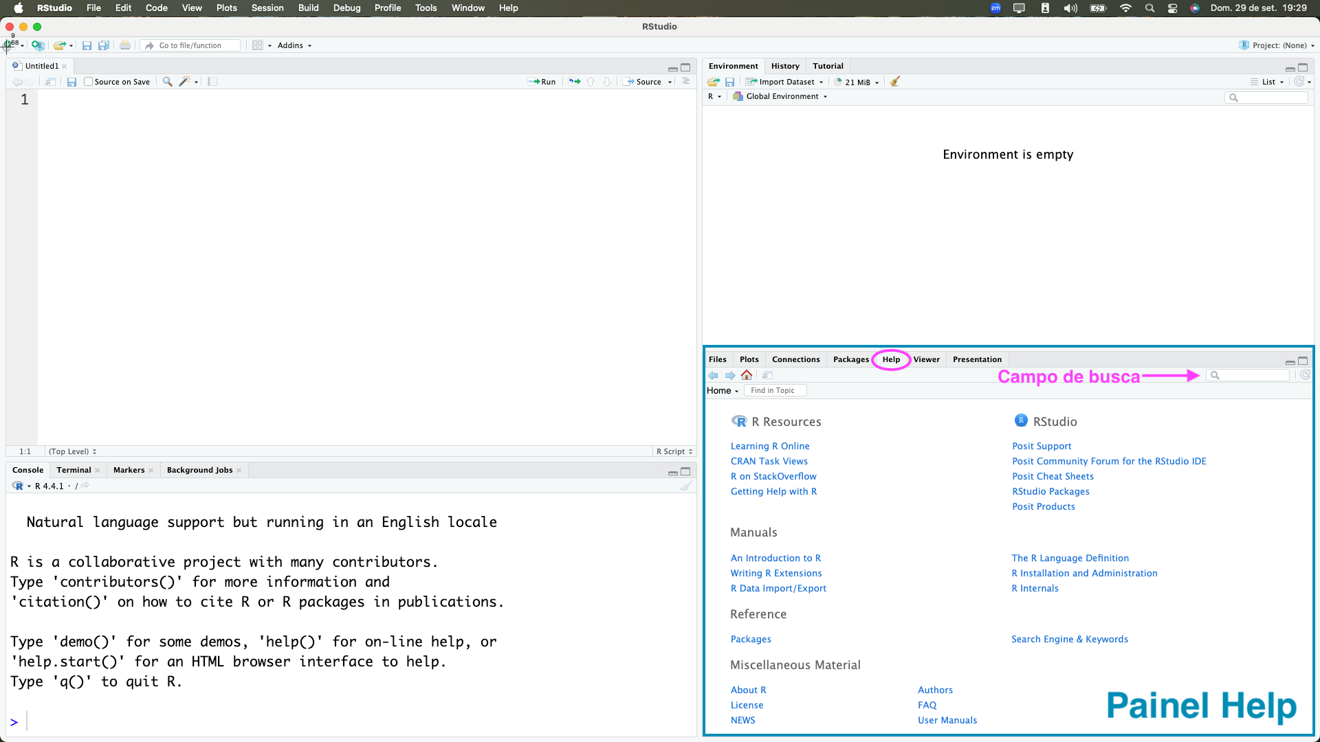Open Global Environment dropdown
The image size is (1320, 742).
pos(780,96)
